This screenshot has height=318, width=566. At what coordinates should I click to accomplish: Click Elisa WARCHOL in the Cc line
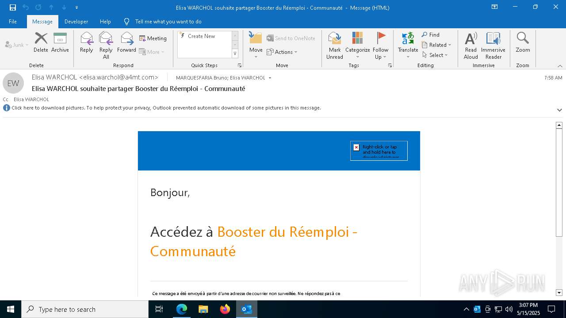pyautogui.click(x=31, y=99)
